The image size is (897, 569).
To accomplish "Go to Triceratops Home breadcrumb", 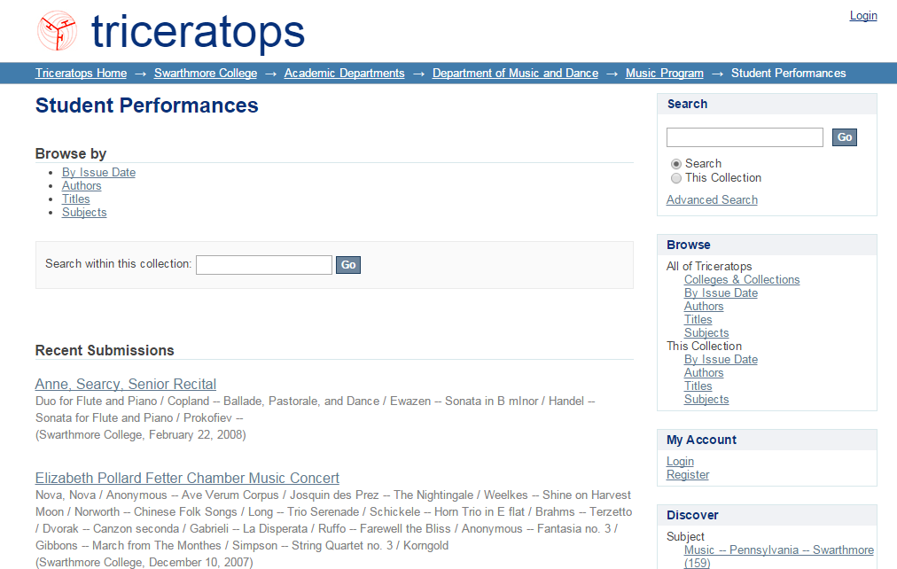I will pos(82,74).
